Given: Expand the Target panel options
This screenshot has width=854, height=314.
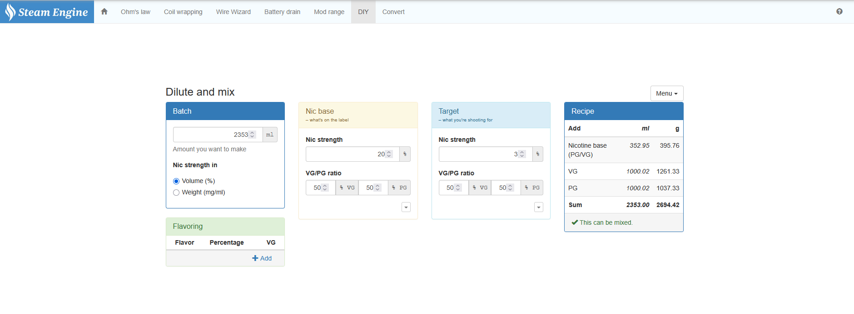Looking at the screenshot, I should pyautogui.click(x=539, y=207).
